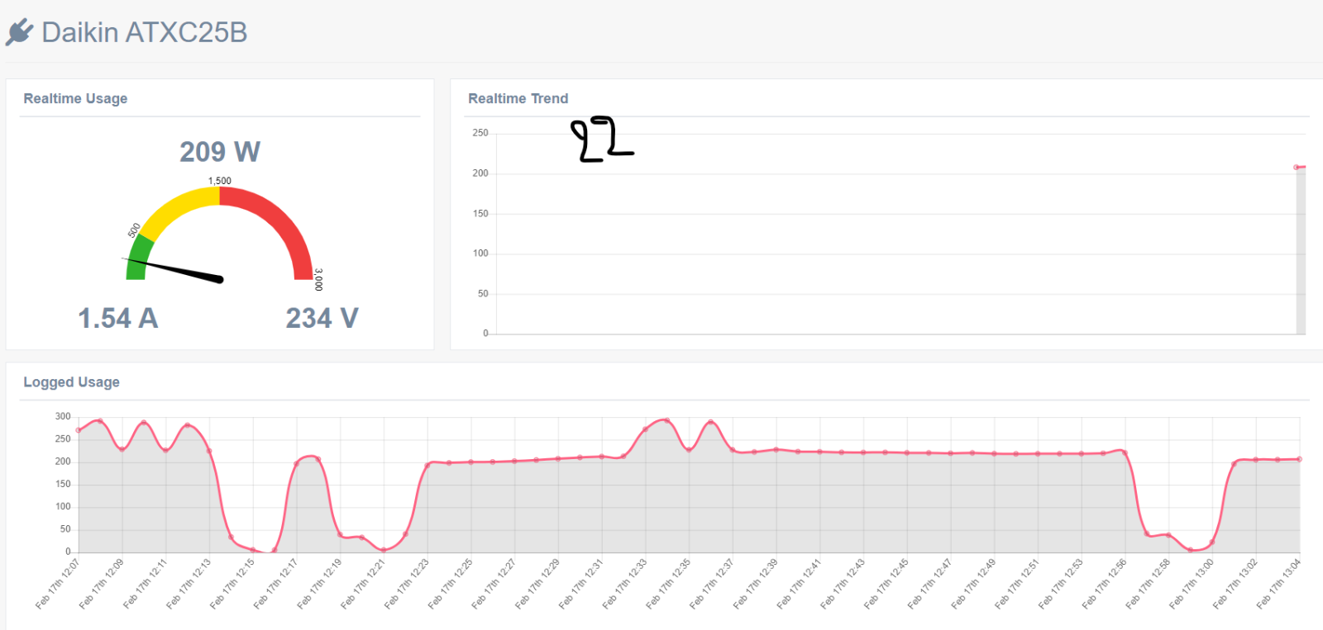1323x630 pixels.
Task: Click the 500 label on the gauge
Action: tap(134, 230)
